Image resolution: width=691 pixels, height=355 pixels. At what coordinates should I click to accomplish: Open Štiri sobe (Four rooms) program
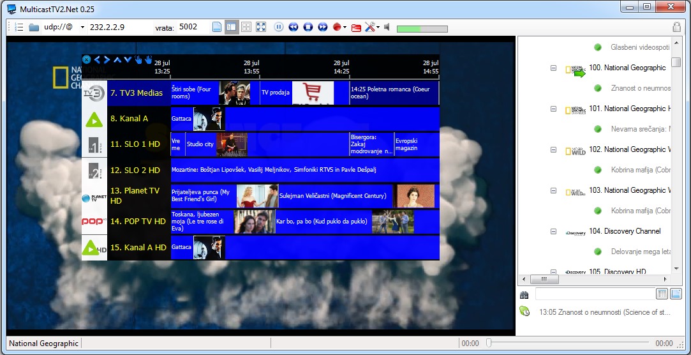pos(215,93)
